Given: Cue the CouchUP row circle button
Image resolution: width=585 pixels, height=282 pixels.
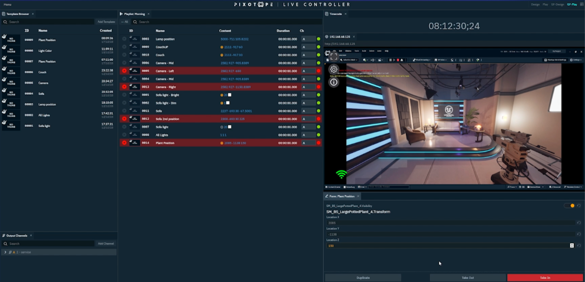Looking at the screenshot, I should point(124,47).
